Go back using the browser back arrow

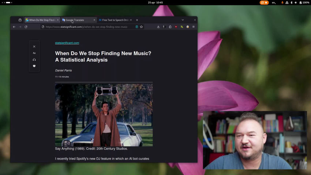click(x=14, y=27)
